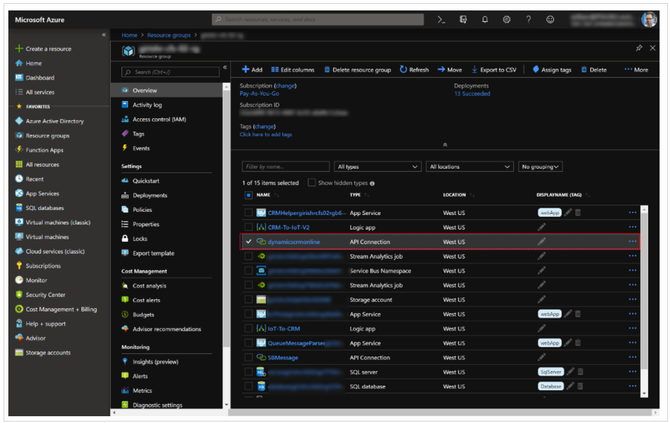Image resolution: width=670 pixels, height=423 pixels.
Task: Open the directory and subscription filter icon
Action: click(463, 19)
